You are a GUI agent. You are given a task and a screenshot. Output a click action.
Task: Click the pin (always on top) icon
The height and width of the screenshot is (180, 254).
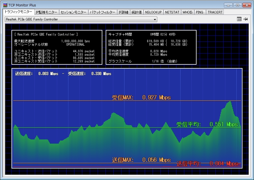click(x=246, y=19)
